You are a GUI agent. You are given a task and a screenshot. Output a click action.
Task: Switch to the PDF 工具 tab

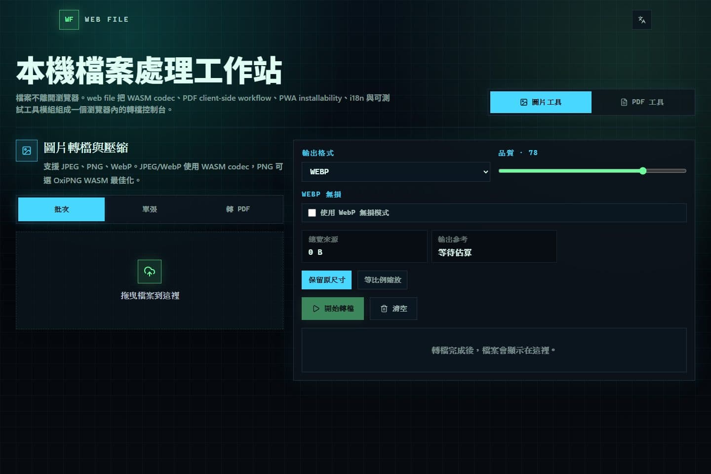[642, 102]
